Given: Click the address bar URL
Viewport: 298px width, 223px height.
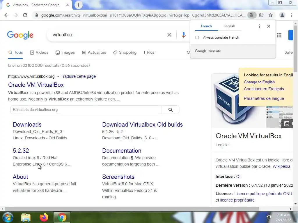Looking at the screenshot, I should click(143, 15).
